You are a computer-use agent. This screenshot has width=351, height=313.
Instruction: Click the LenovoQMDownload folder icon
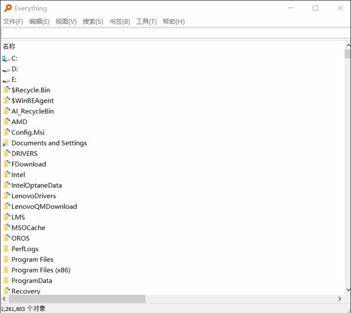[x=7, y=206]
